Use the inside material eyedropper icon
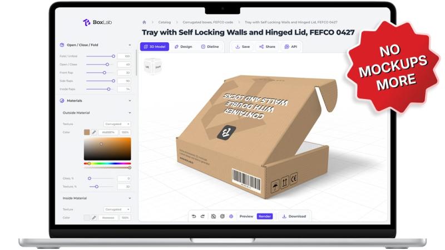Image resolution: width=445 pixels, height=250 pixels. pos(94,218)
